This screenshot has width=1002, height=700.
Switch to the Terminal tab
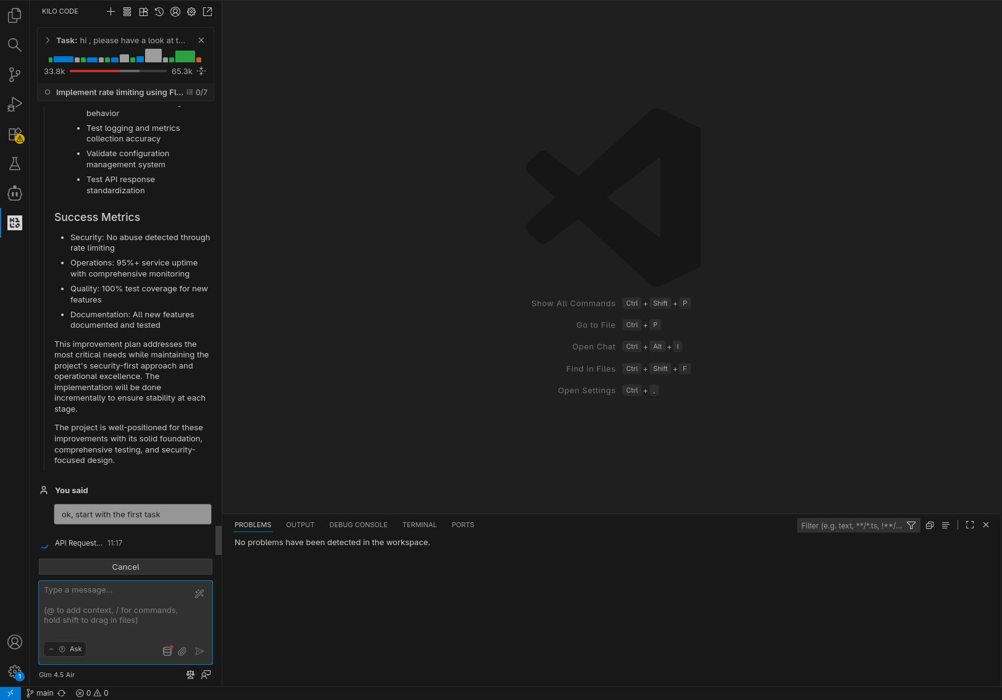pyautogui.click(x=419, y=525)
